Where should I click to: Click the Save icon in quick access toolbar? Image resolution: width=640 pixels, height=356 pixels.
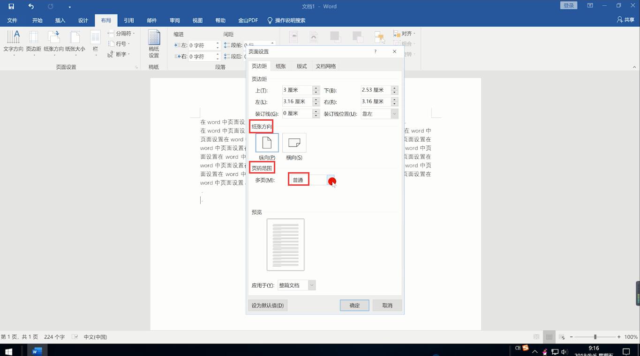11,7
